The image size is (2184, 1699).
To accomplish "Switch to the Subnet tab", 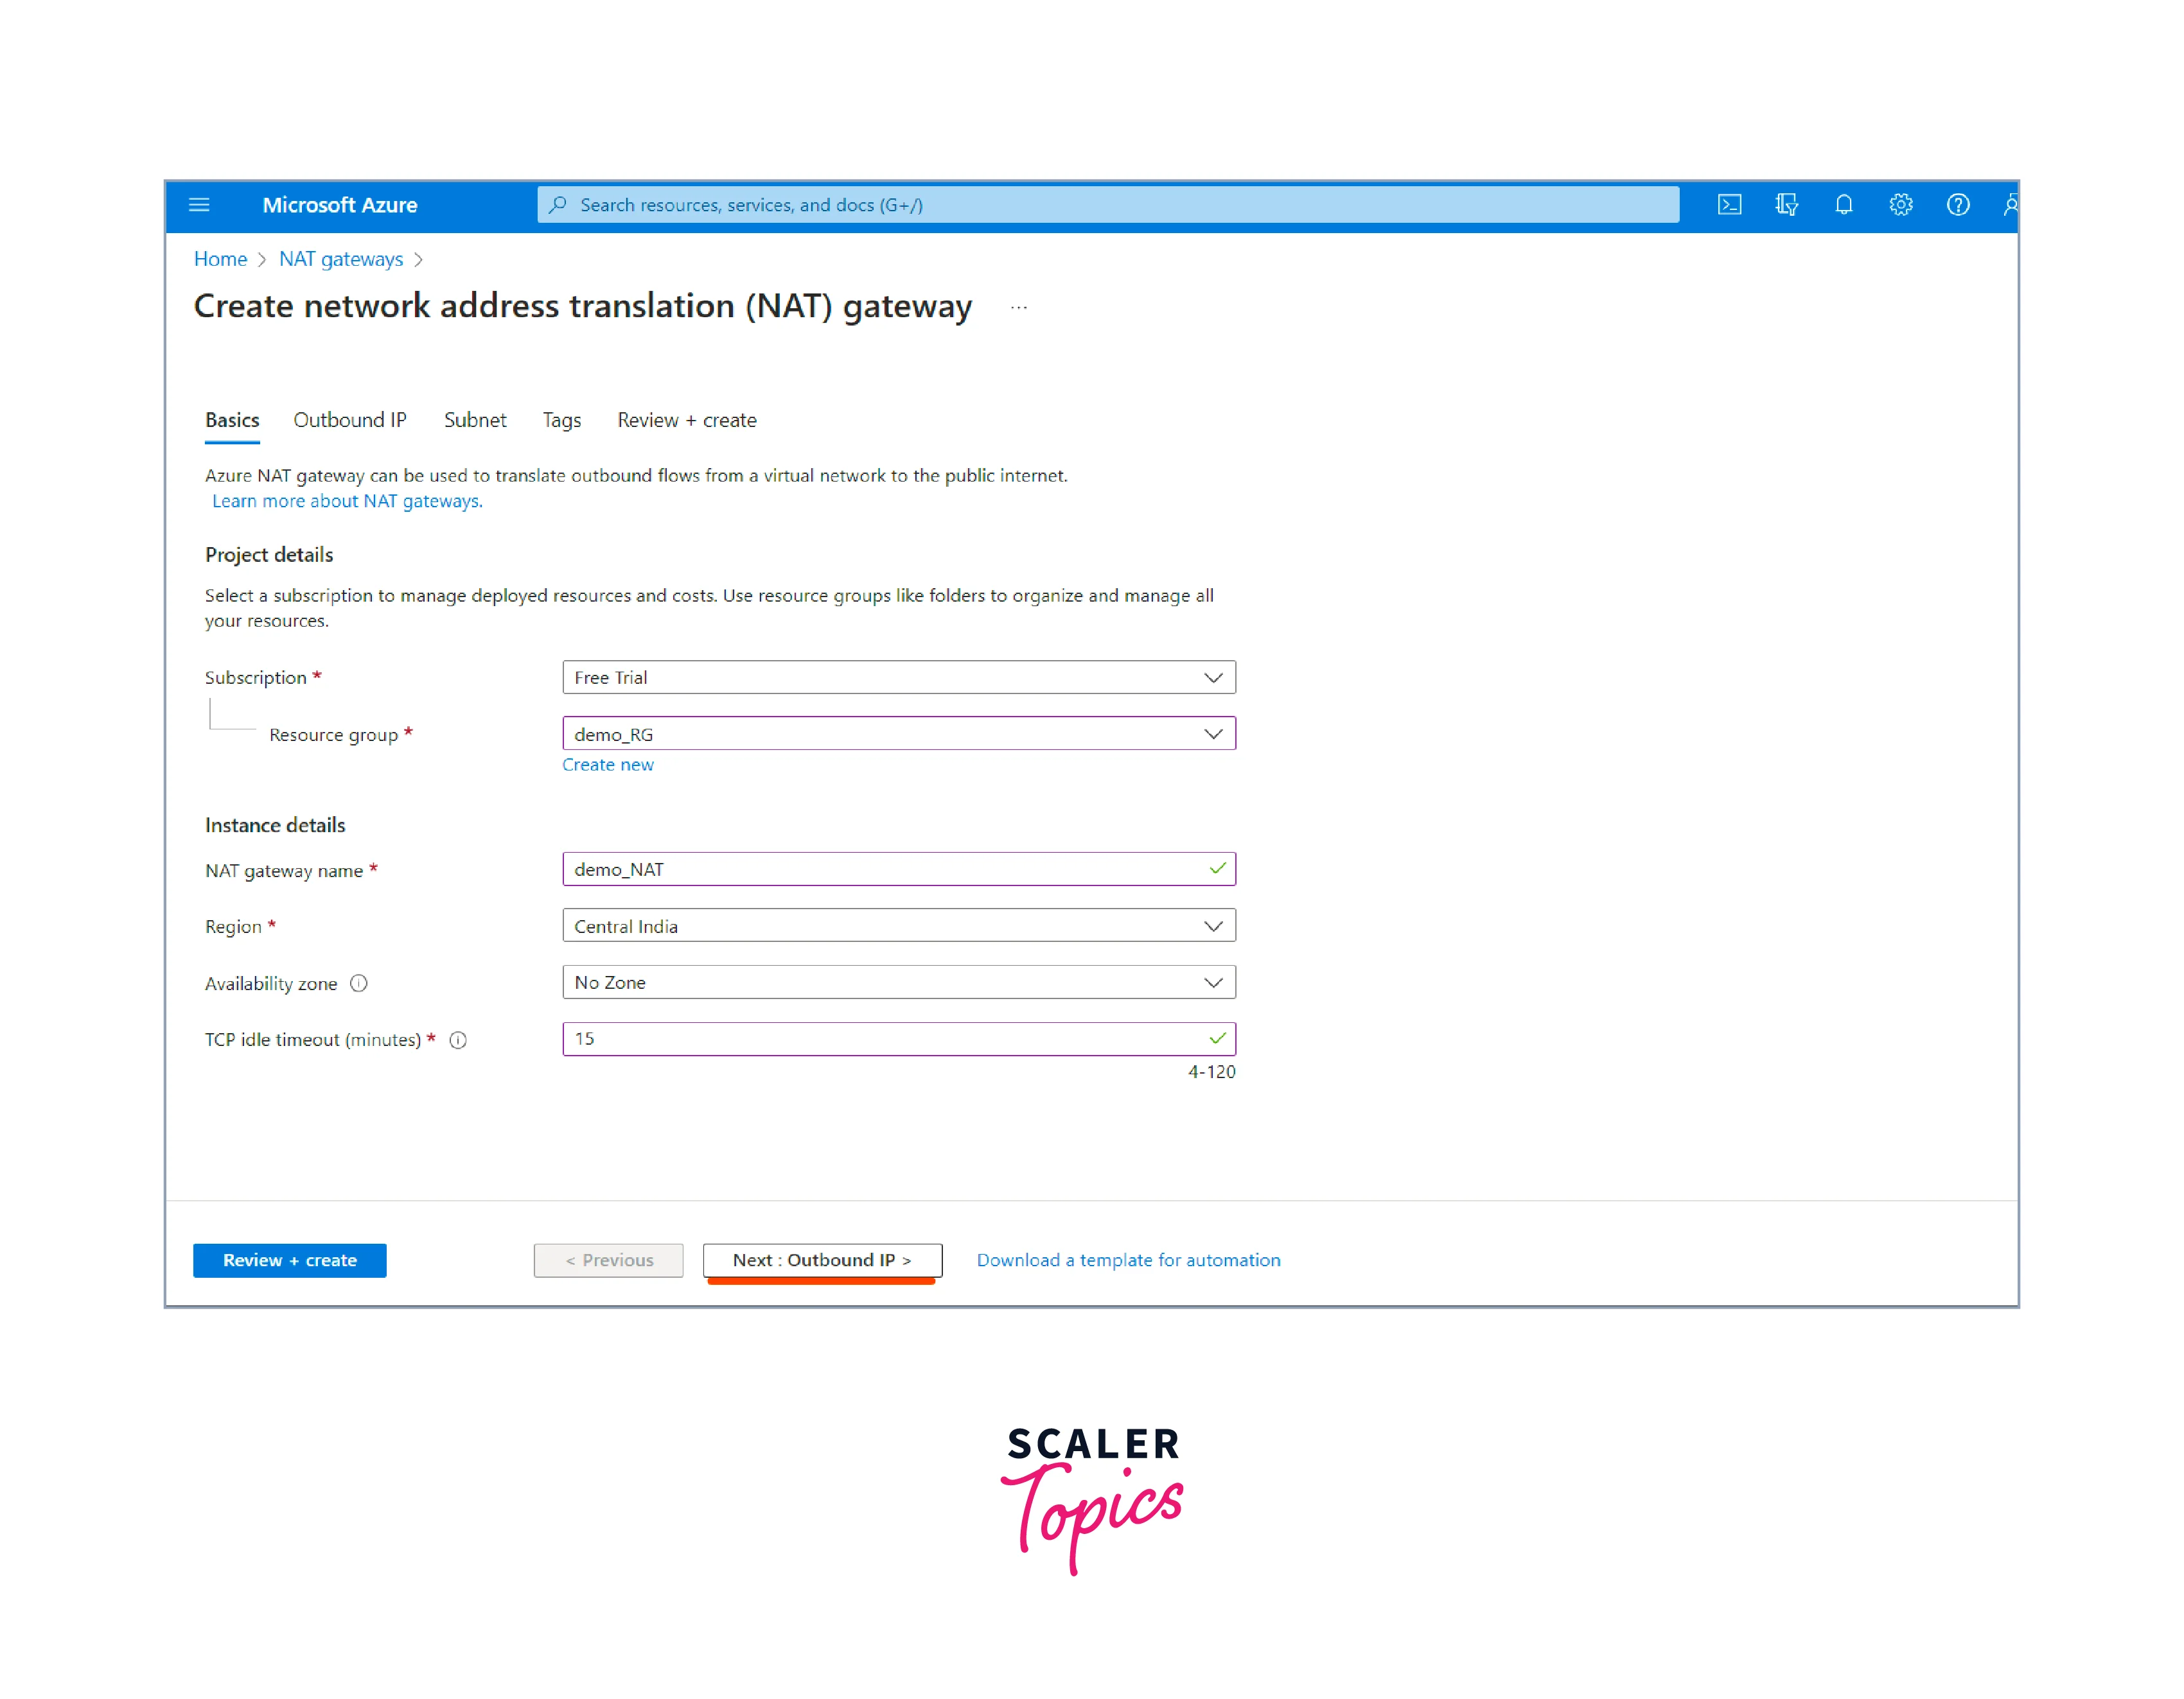I will pyautogui.click(x=475, y=421).
